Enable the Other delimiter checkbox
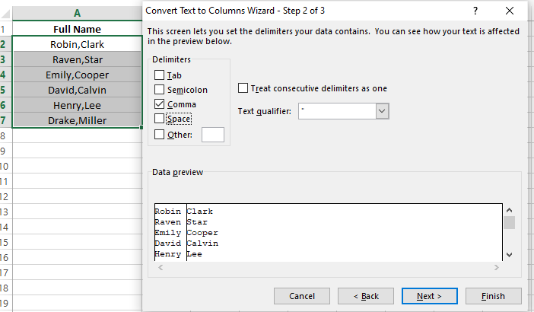The image size is (534, 312). pyautogui.click(x=159, y=135)
